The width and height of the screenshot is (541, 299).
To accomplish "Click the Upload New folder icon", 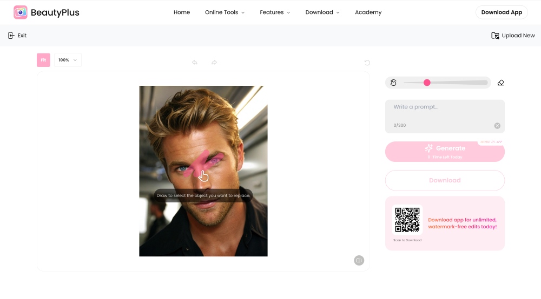I will point(495,36).
